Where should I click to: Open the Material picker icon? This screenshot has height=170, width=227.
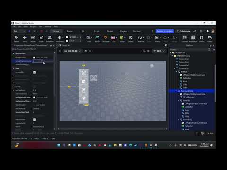pos(140,38)
